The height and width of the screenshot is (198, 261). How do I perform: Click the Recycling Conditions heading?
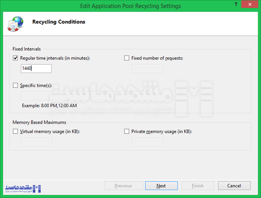point(59,22)
